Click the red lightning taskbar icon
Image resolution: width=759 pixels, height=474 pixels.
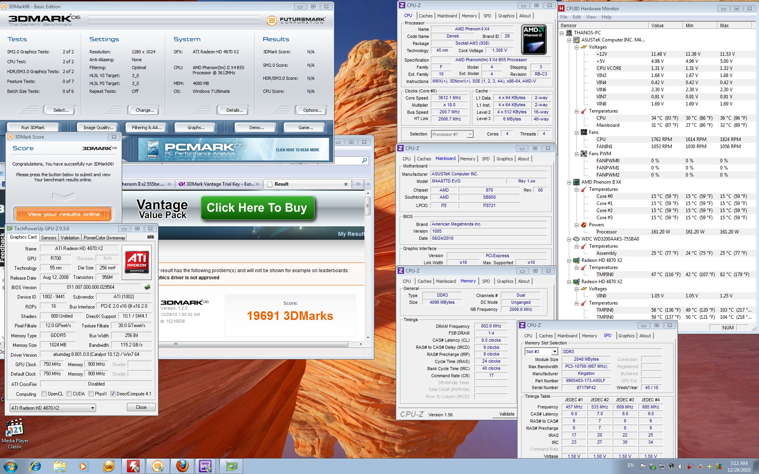click(133, 466)
